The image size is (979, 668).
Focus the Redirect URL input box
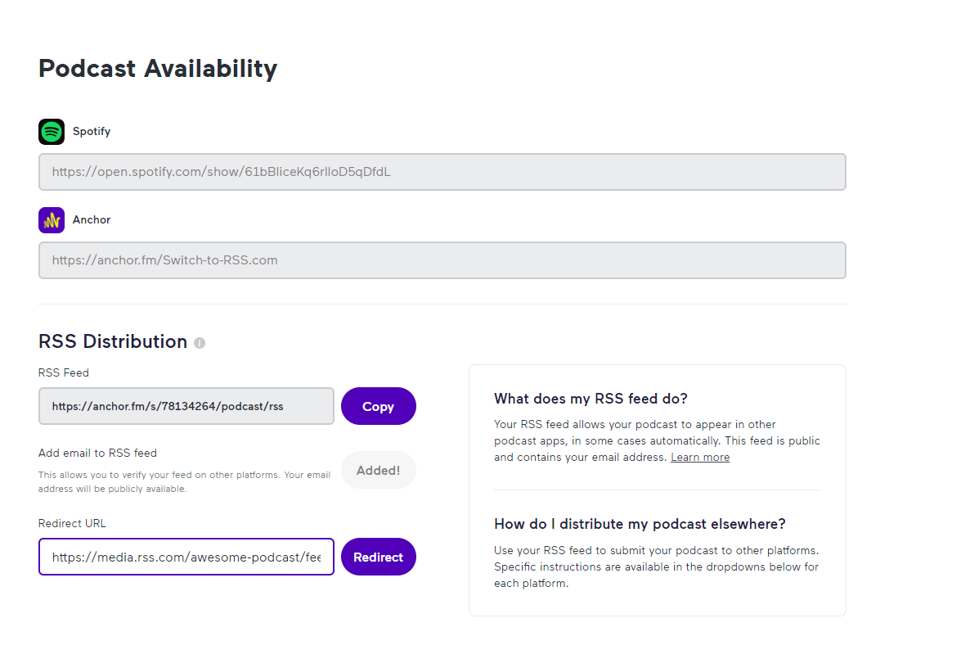(x=186, y=557)
